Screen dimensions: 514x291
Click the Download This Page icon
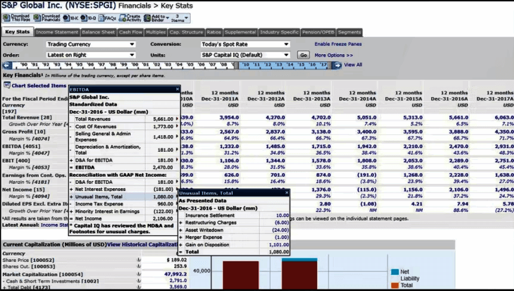point(7,18)
